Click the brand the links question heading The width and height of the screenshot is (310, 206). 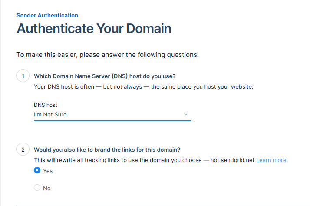coord(107,150)
